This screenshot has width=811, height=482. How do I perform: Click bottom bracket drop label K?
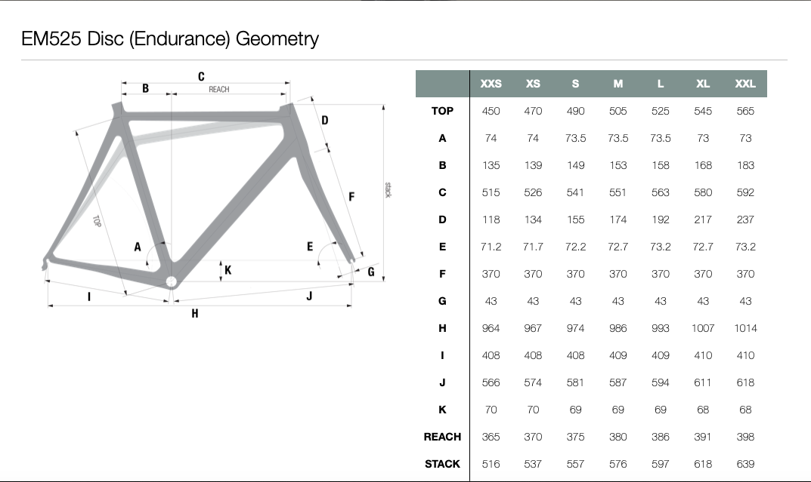pyautogui.click(x=228, y=270)
